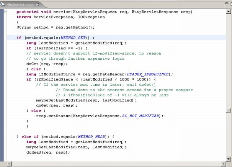The width and height of the screenshot is (232, 167).
Task: Click the class file icon on the tab
Action: click(3, 5)
